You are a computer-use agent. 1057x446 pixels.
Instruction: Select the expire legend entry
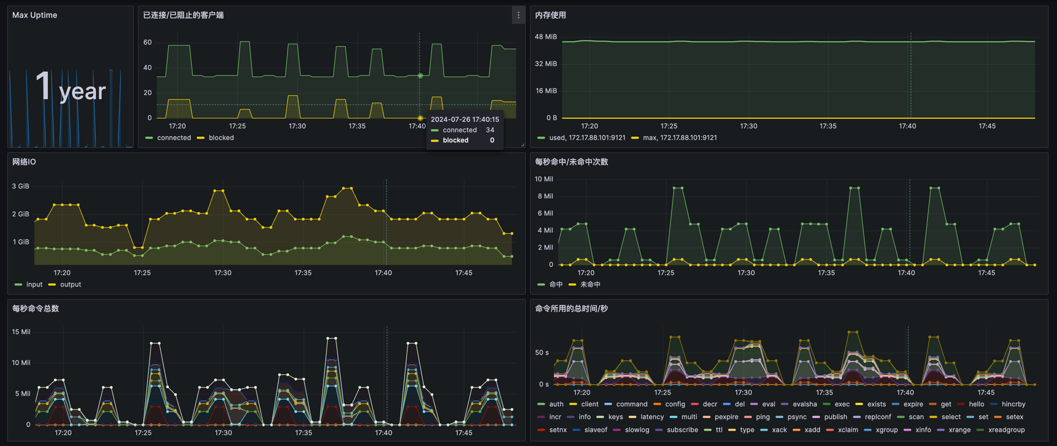pos(913,405)
